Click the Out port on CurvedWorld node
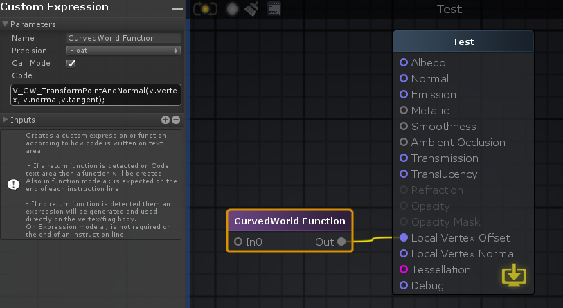The height and width of the screenshot is (308, 563). (x=341, y=242)
